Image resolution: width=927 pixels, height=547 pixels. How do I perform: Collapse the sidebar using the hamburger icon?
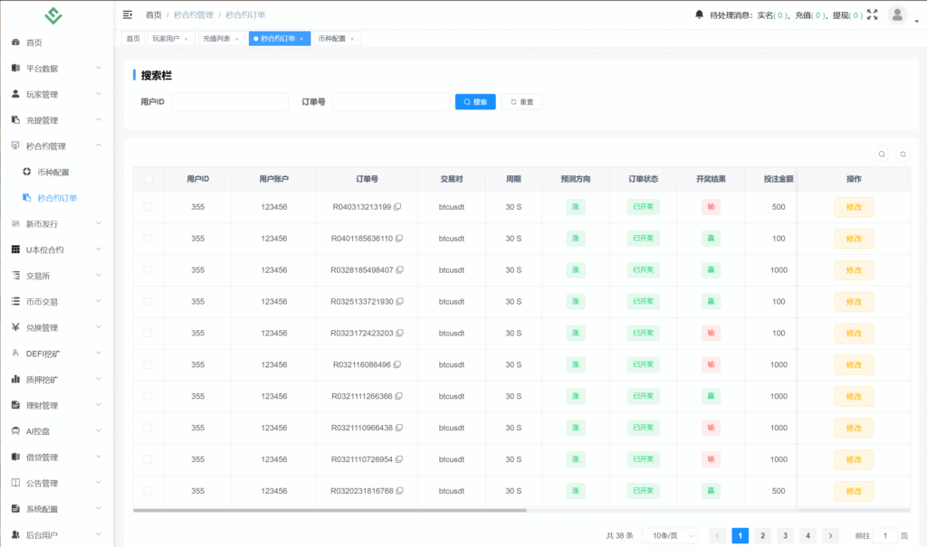pos(128,14)
